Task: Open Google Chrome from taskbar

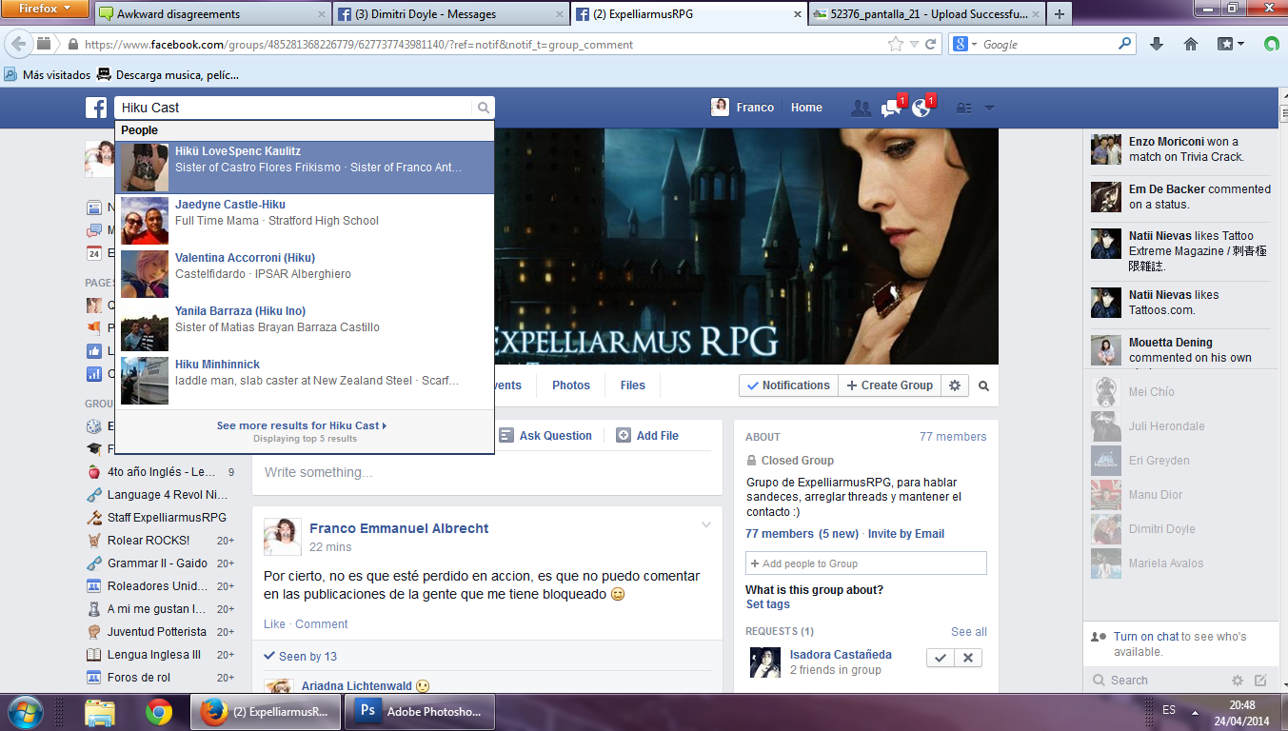Action: (159, 712)
